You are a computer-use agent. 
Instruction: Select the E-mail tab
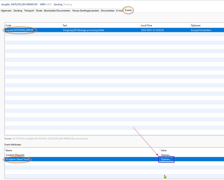[x=119, y=10]
